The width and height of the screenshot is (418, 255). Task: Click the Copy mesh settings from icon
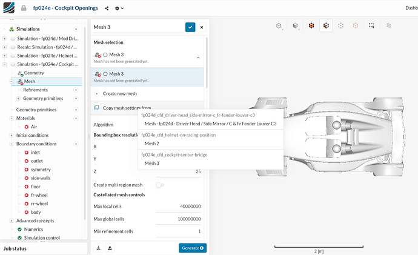pyautogui.click(x=96, y=108)
